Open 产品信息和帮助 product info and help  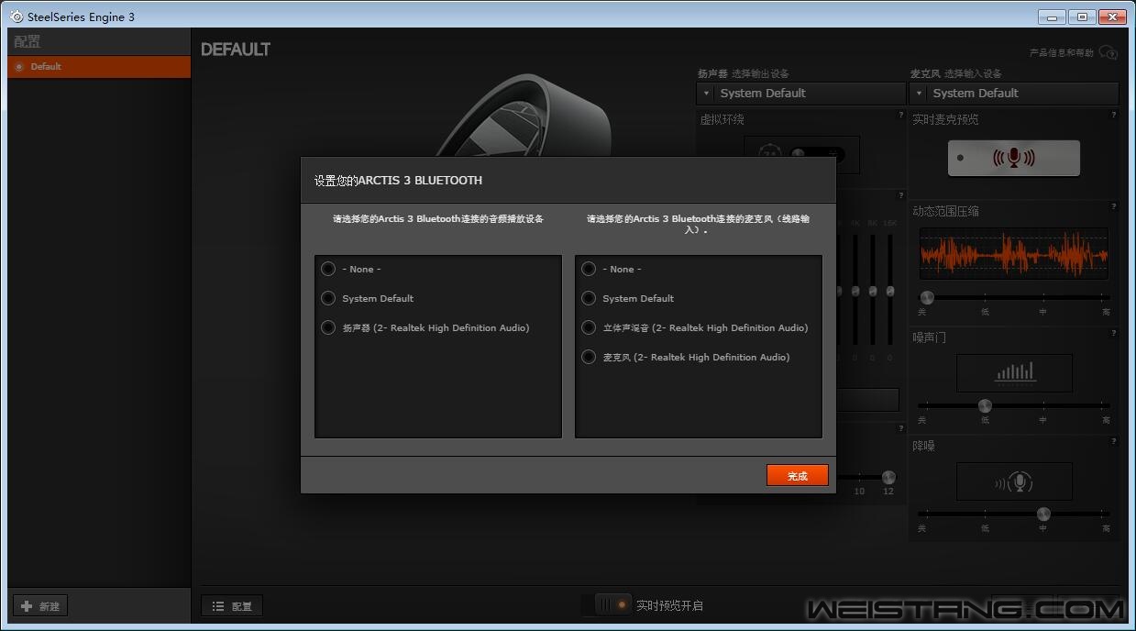coord(1073,53)
